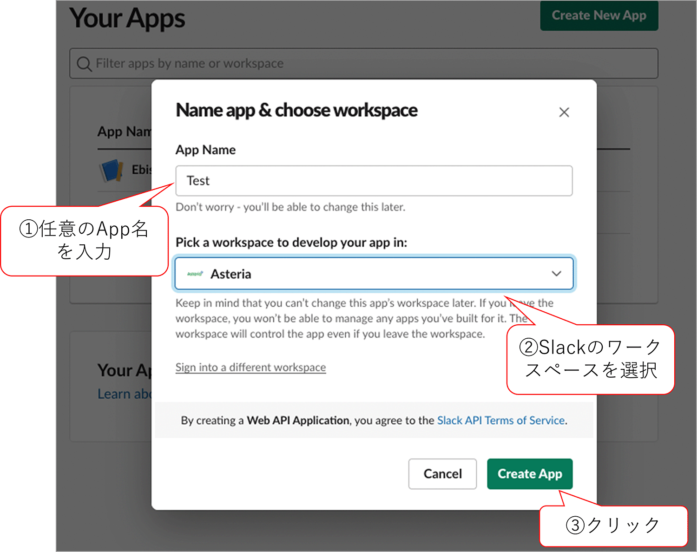Open the Asteria workspace dropdown

(374, 274)
